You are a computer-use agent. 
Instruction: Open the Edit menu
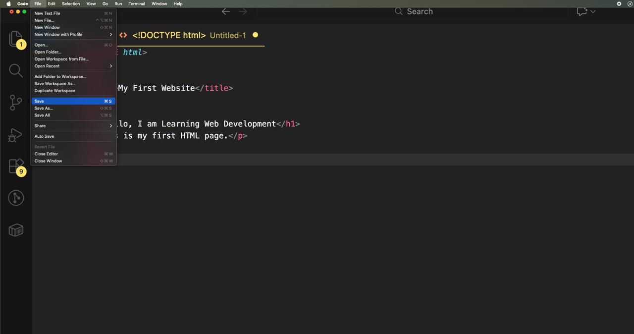click(52, 3)
